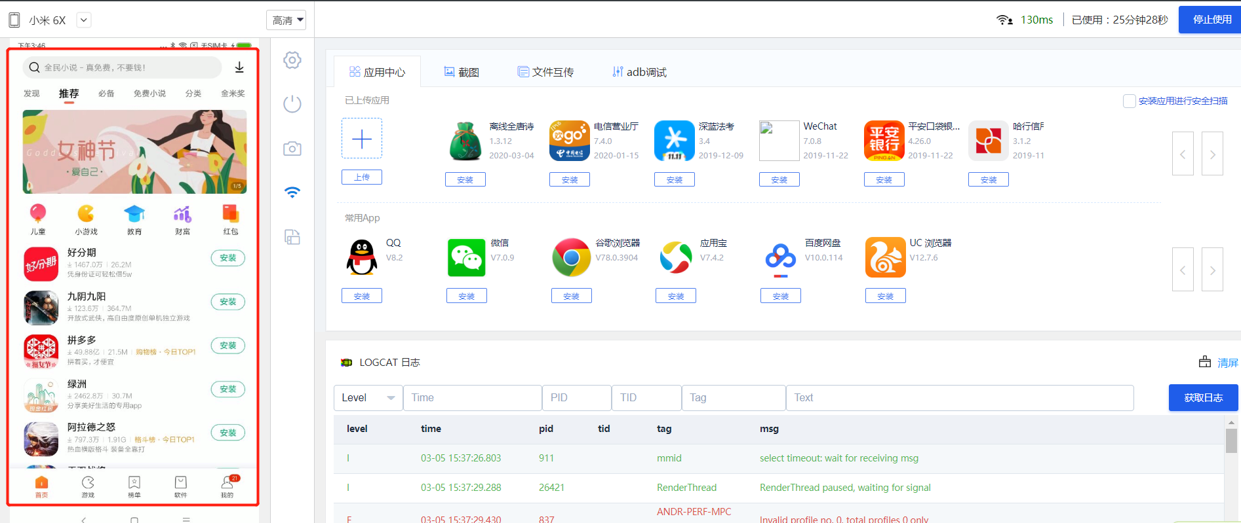Click the 上传 button
The image size is (1241, 523).
362,177
